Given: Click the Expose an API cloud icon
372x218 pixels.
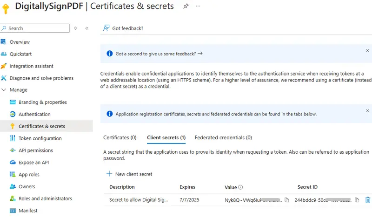Looking at the screenshot, I should (x=13, y=163).
